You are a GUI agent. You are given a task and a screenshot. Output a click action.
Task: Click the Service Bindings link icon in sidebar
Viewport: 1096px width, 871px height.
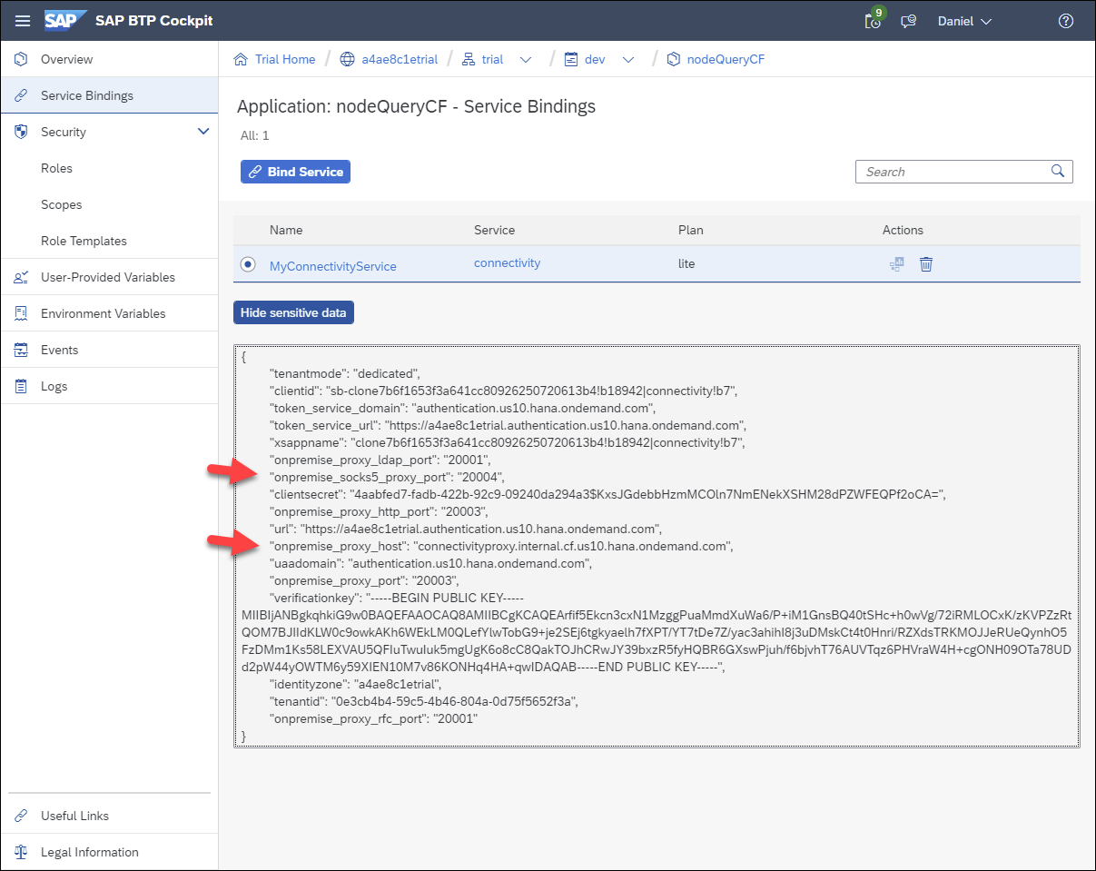click(x=21, y=95)
